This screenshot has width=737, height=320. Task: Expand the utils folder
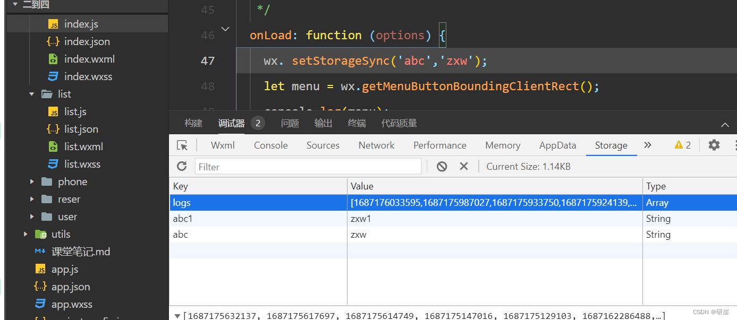tap(26, 234)
